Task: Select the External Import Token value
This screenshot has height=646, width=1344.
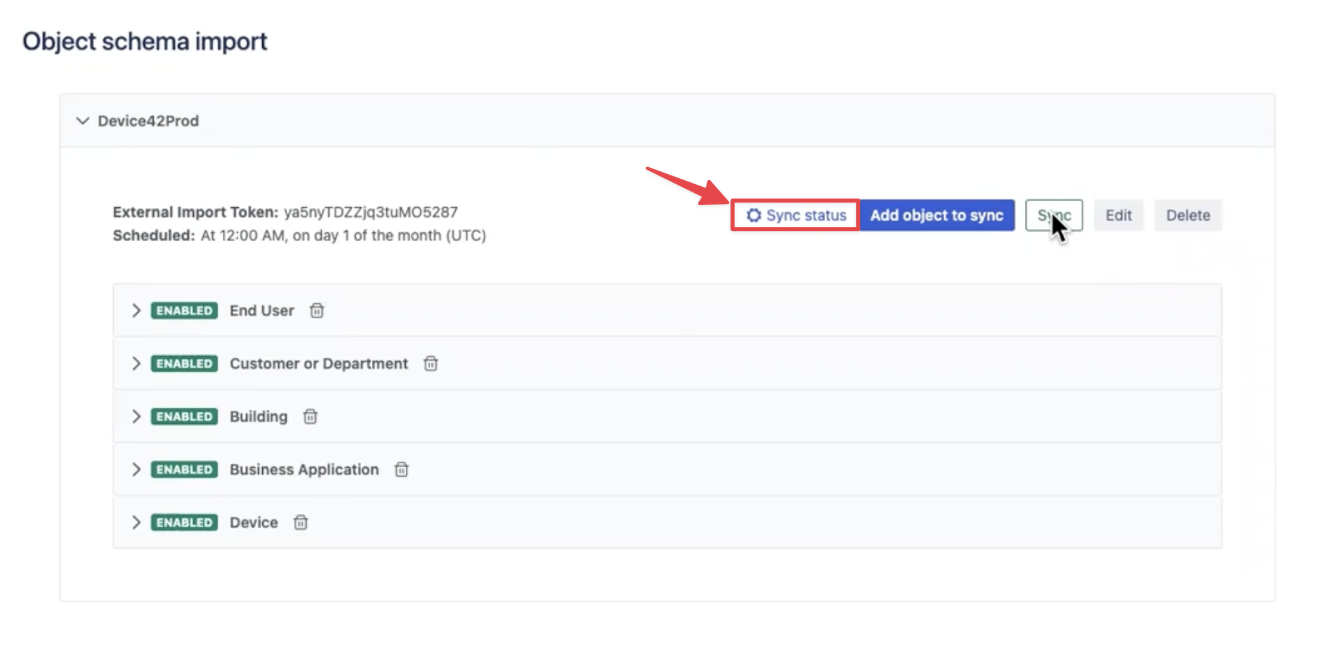Action: point(371,212)
